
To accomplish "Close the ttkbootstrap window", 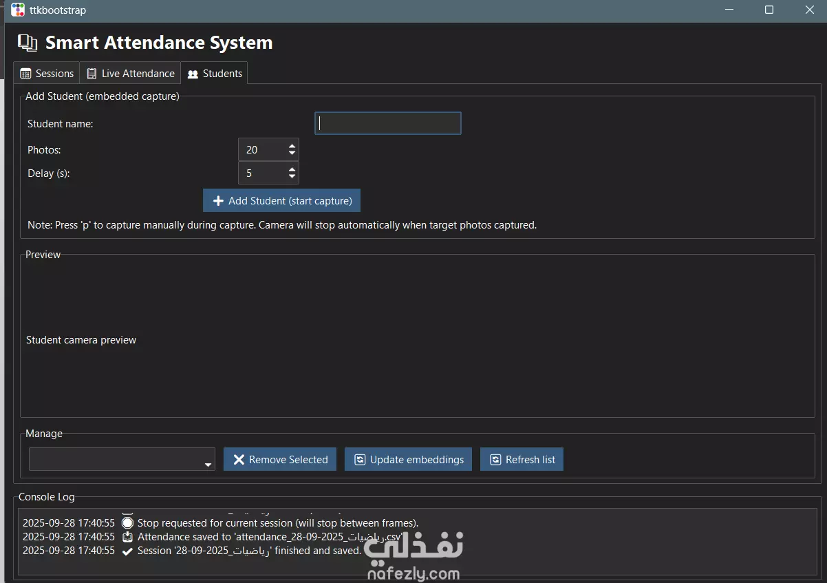I will click(809, 10).
